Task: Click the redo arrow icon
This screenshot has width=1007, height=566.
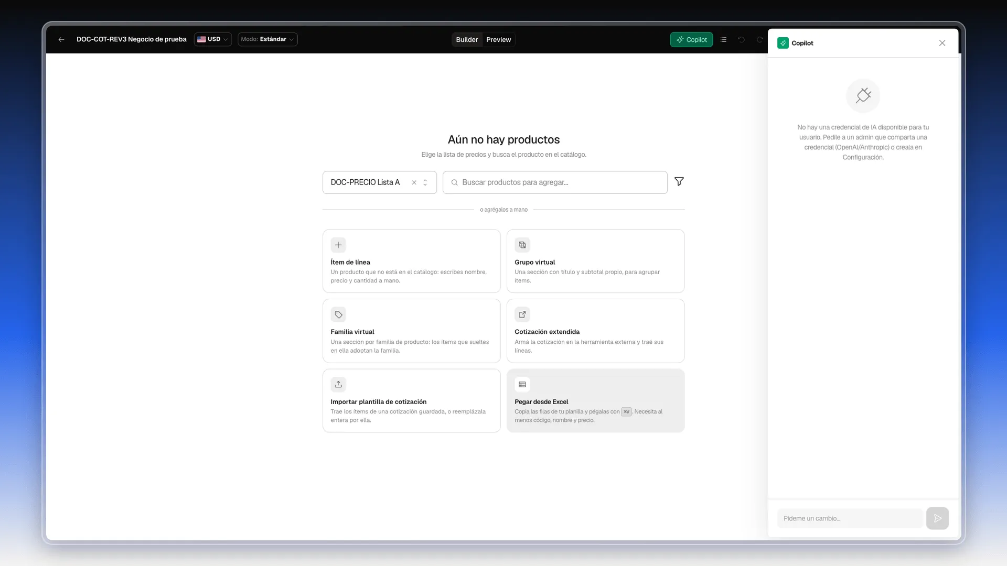Action: point(759,40)
